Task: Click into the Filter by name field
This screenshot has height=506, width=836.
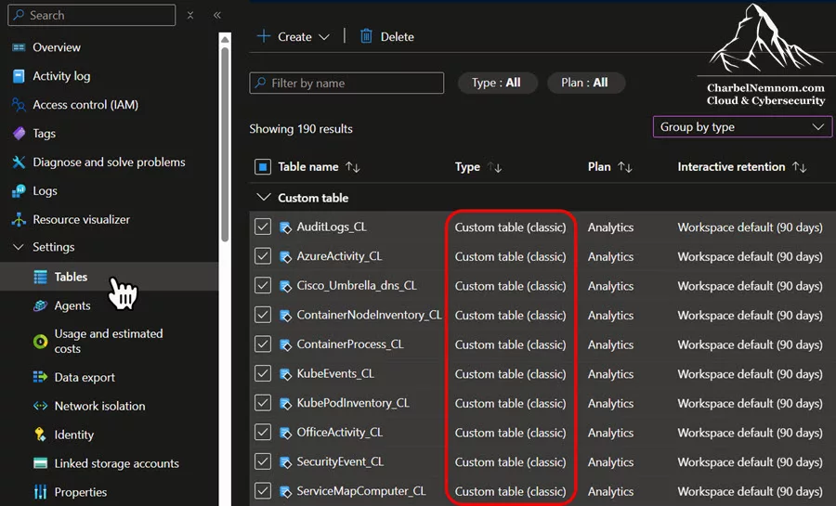Action: (346, 83)
